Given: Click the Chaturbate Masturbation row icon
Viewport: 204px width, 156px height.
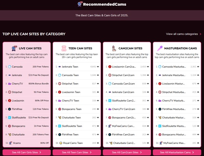Looking at the screenshot, I should (160, 118).
